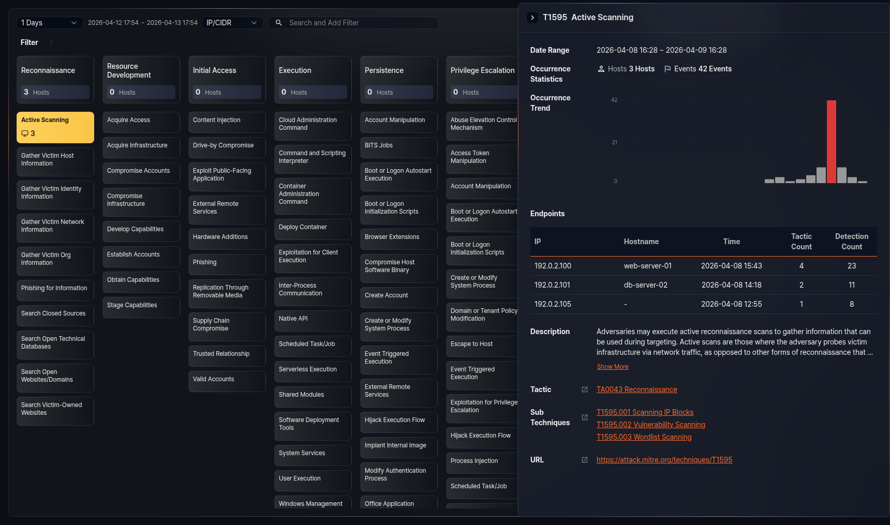Viewport: 890px width, 525px height.
Task: Click monitor icon in Active Scanning card
Action: (x=25, y=133)
